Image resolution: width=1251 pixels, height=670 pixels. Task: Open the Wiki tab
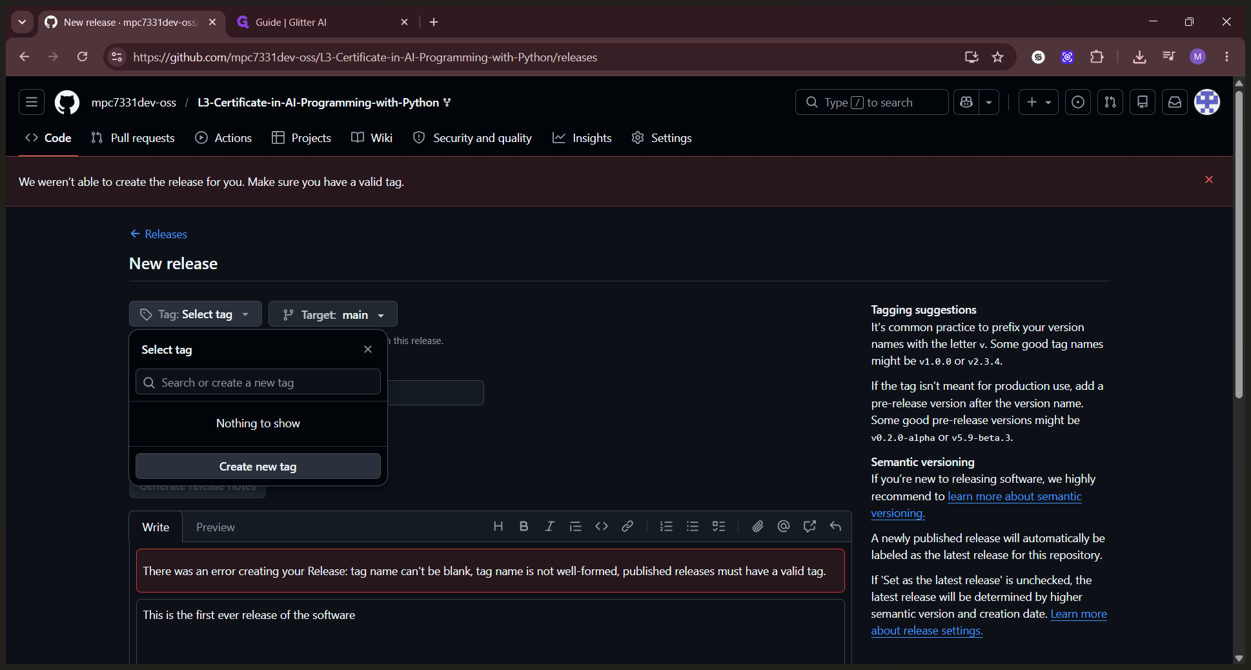click(x=372, y=137)
